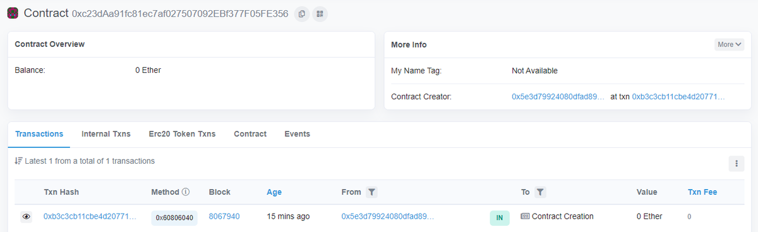Open the Events tab
This screenshot has width=758, height=232.
[298, 134]
